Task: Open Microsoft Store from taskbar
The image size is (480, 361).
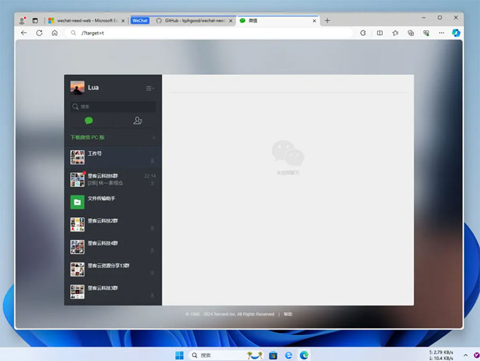Action: point(273,355)
